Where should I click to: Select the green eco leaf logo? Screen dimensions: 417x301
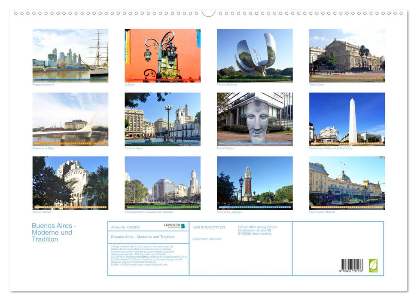(x=374, y=266)
